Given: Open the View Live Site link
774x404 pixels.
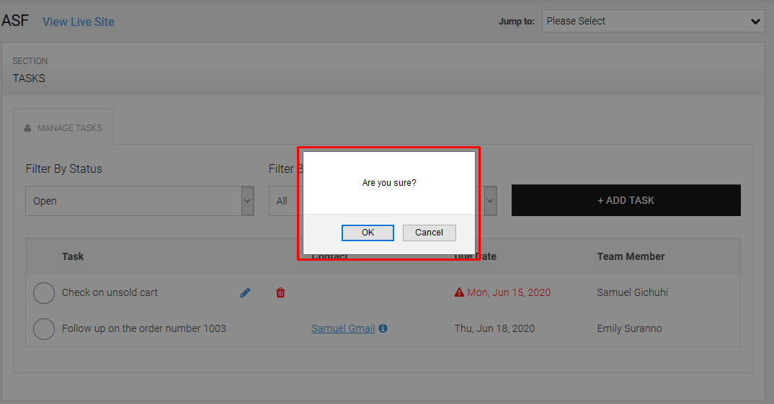Looking at the screenshot, I should pyautogui.click(x=78, y=22).
